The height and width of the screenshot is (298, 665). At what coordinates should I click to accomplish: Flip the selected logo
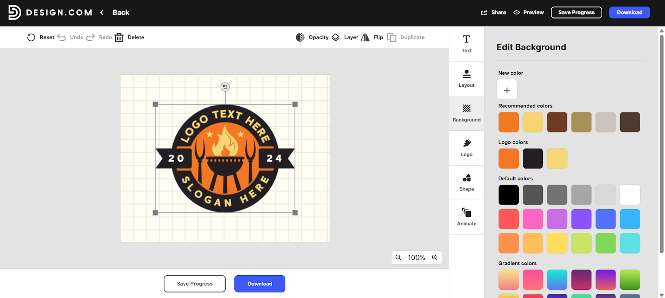(372, 37)
